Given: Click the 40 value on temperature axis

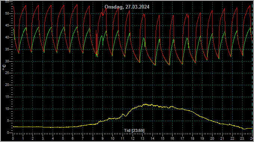Looking at the screenshot, I should click(x=7, y=37).
